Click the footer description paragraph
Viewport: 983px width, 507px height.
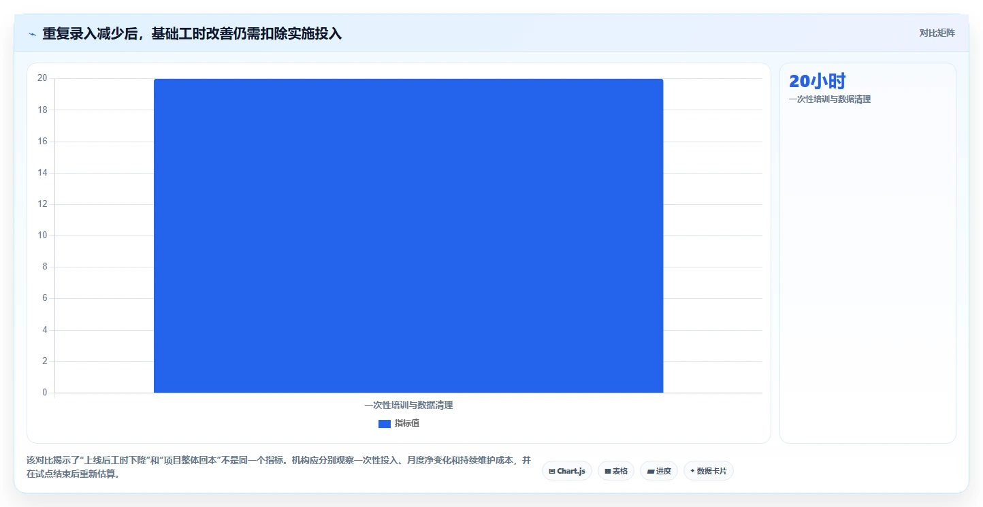tap(278, 468)
